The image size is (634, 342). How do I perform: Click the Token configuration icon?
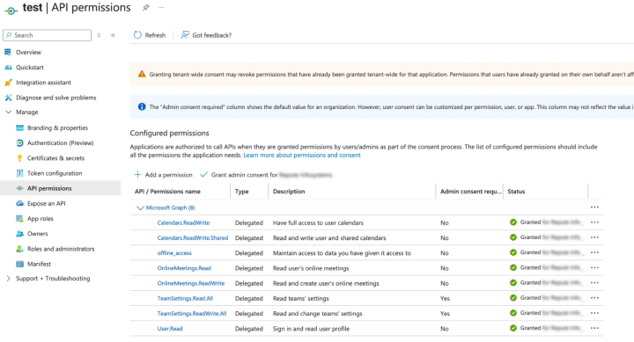[19, 173]
